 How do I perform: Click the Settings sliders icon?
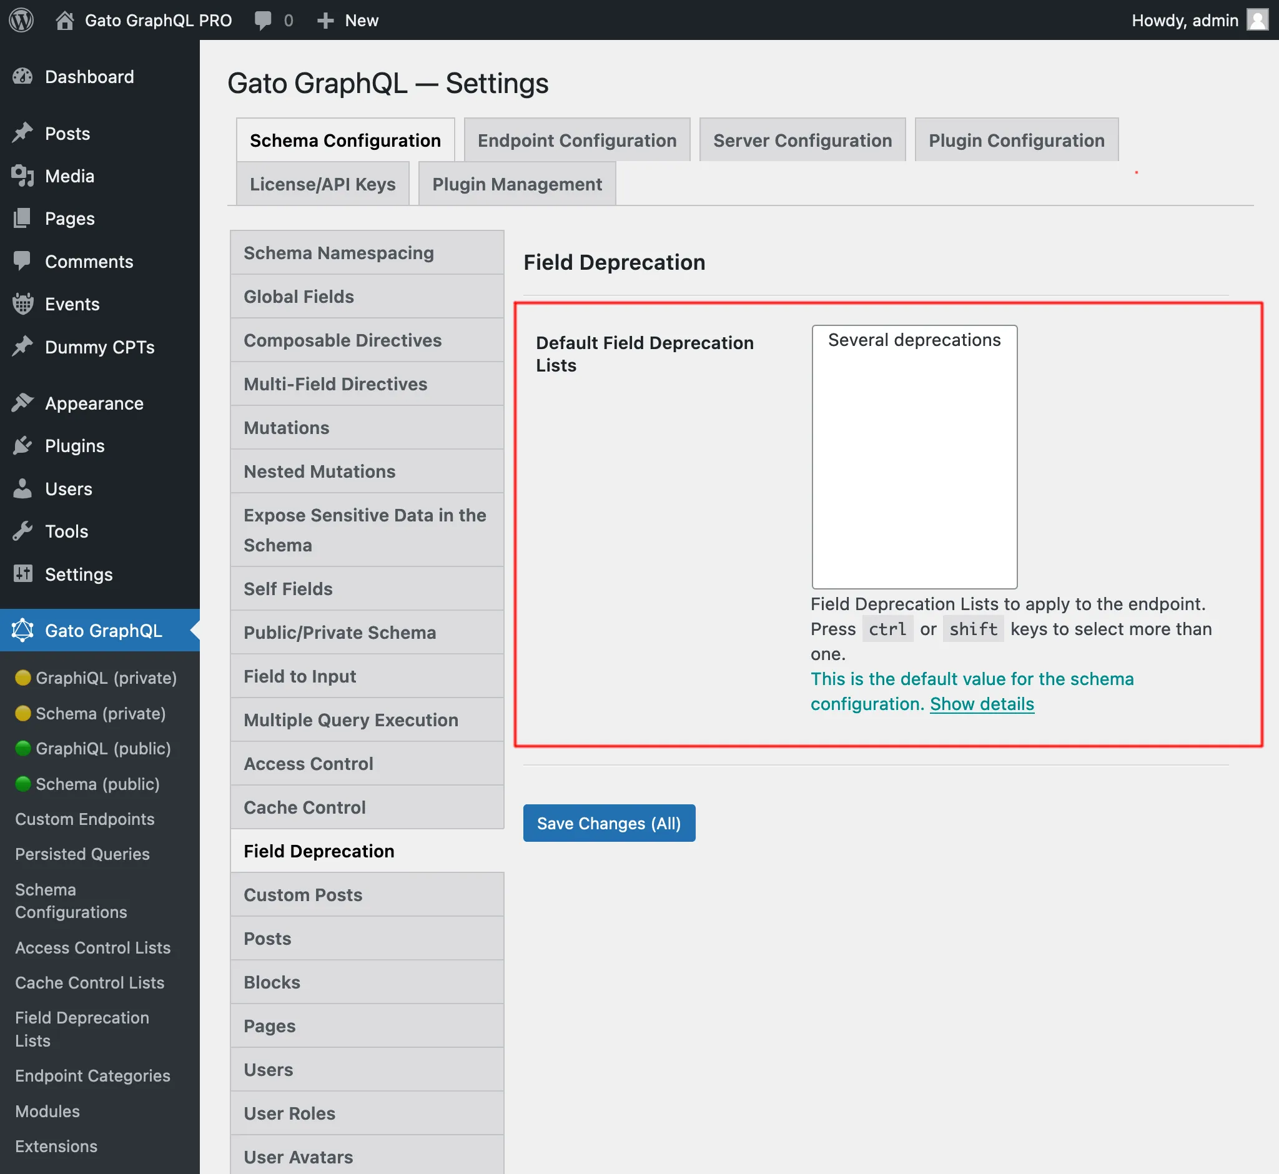point(23,574)
